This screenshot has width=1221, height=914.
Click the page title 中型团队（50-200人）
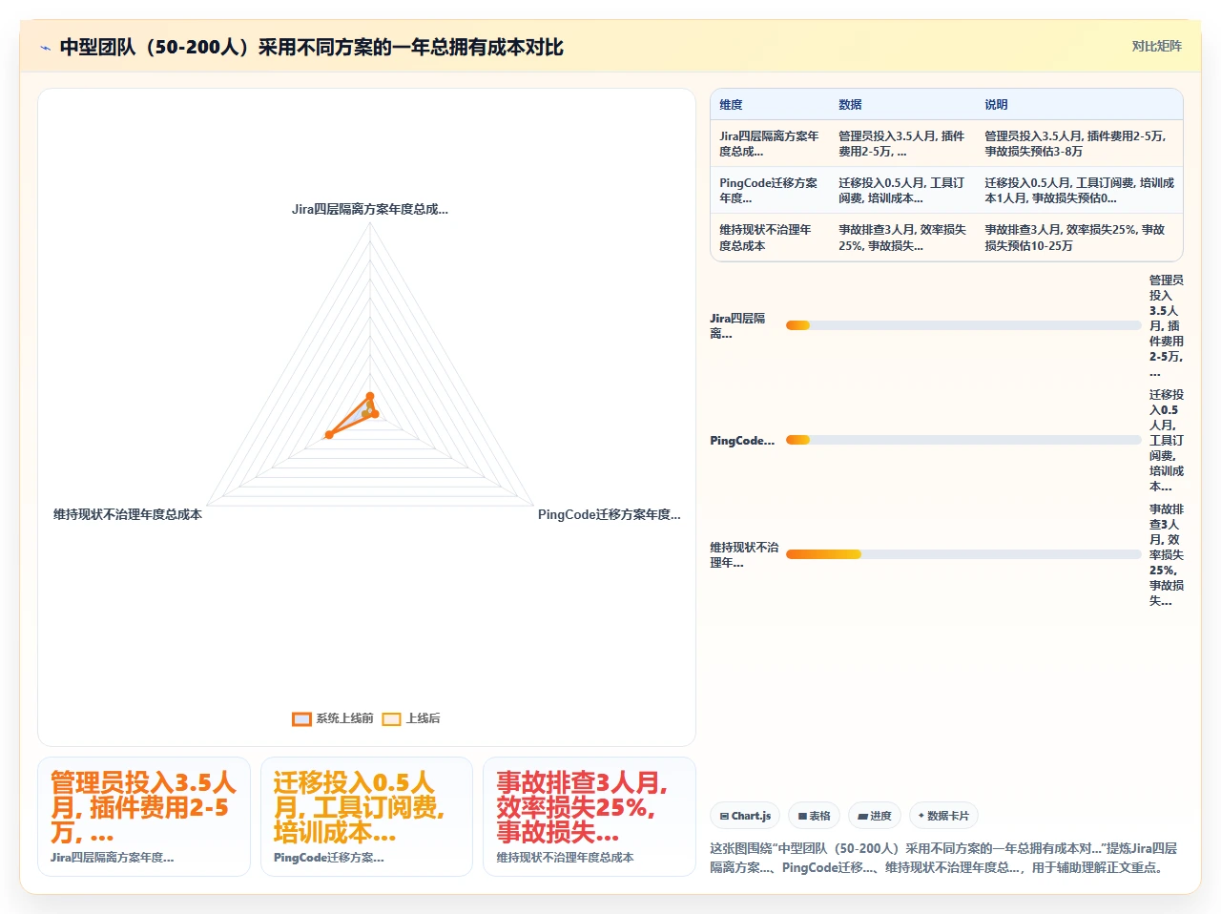click(311, 48)
